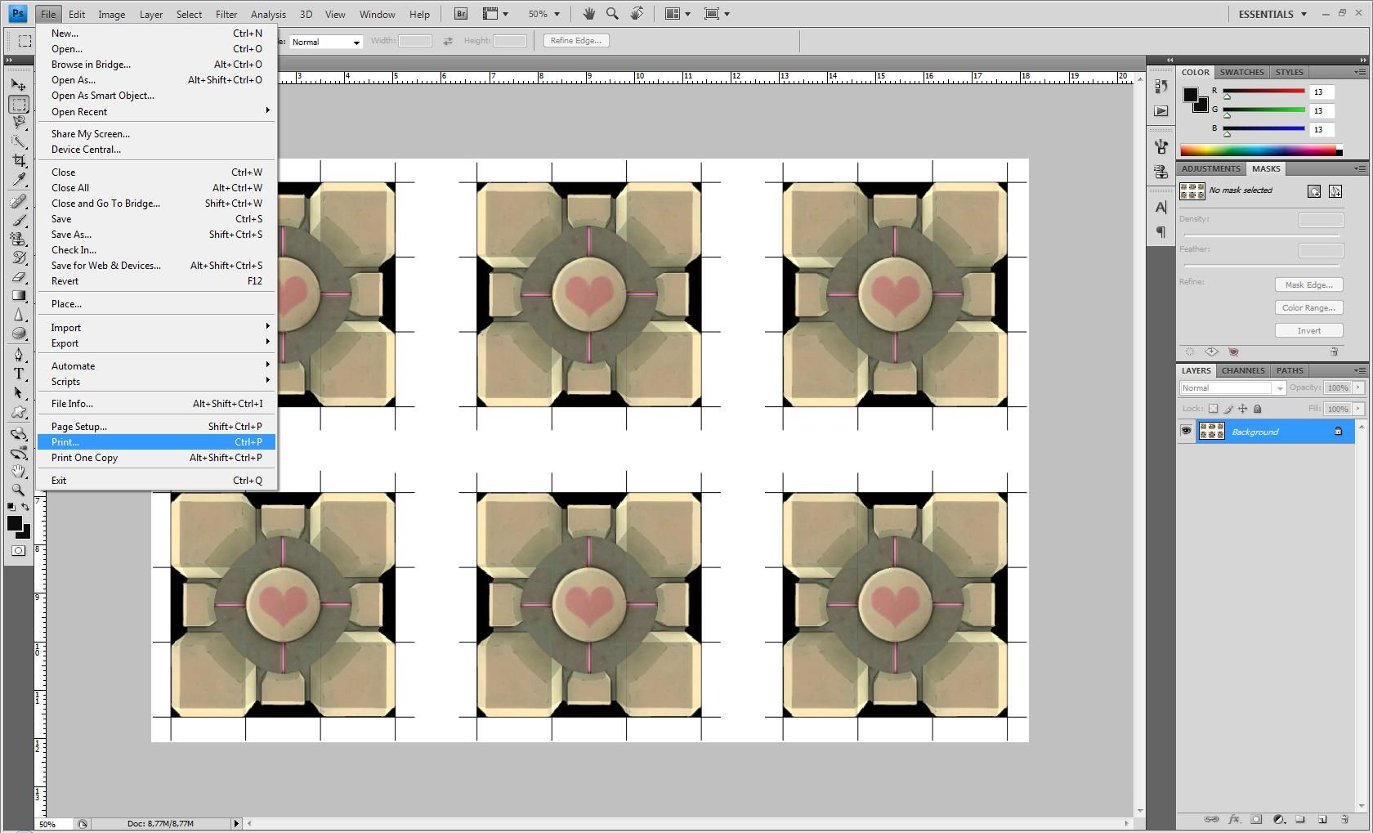The image size is (1373, 833).
Task: Toggle lock position
Action: click(x=1243, y=409)
